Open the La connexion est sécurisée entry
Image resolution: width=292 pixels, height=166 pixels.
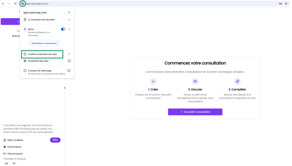coord(47,19)
